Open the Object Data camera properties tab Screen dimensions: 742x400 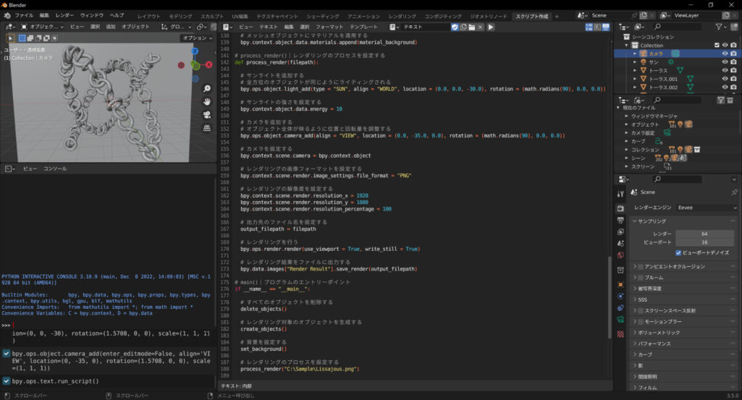click(x=620, y=320)
